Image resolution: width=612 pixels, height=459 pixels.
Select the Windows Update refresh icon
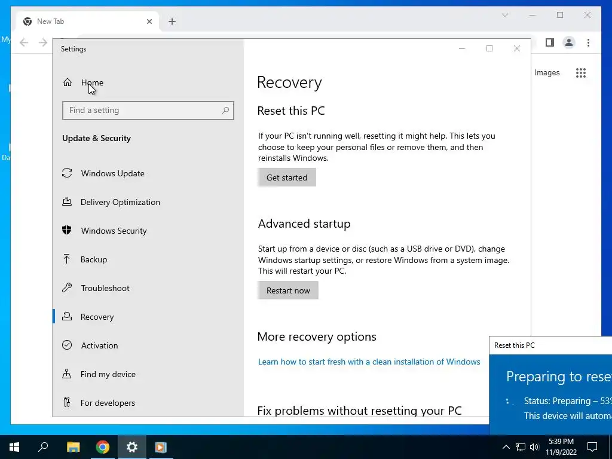[67, 173]
